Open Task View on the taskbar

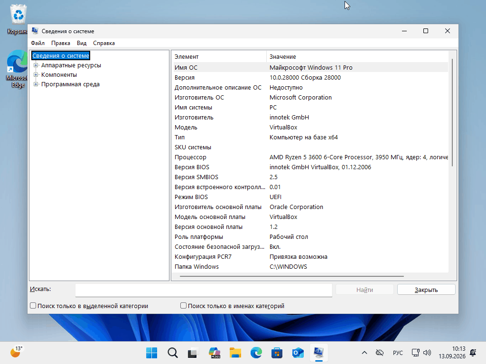pos(193,353)
